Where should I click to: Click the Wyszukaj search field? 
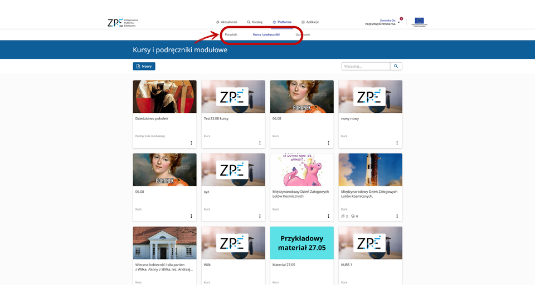tap(366, 66)
